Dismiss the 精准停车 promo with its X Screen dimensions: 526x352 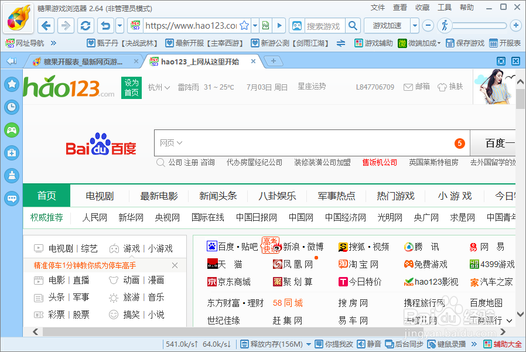[x=175, y=265]
